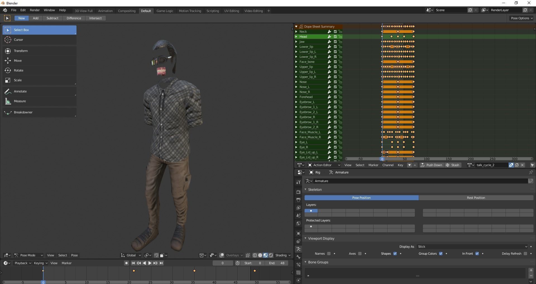
Task: Choose the Move tool
Action: point(39,61)
